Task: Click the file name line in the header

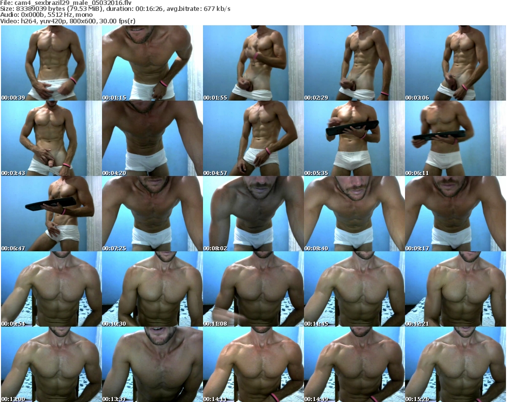Action: click(x=66, y=3)
